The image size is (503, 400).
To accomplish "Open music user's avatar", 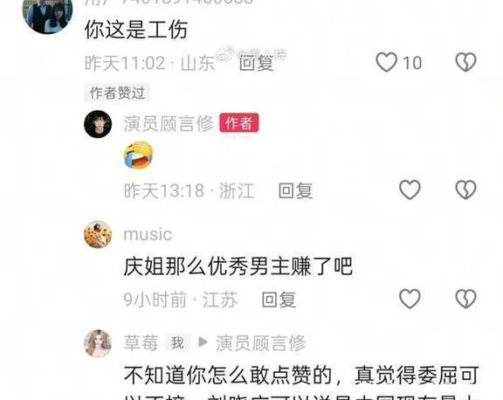I will tap(98, 234).
